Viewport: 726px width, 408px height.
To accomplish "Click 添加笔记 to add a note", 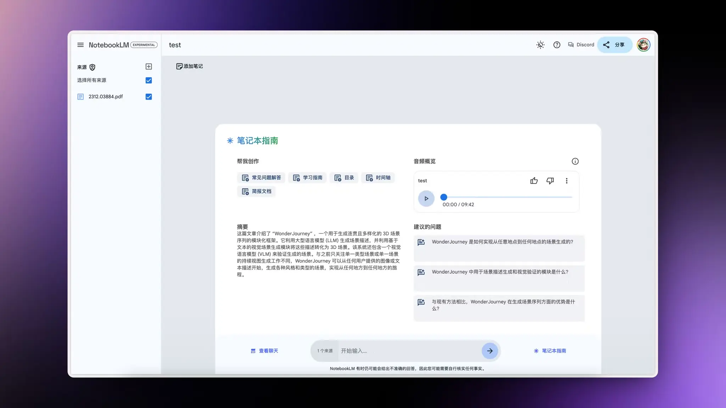I will [190, 66].
